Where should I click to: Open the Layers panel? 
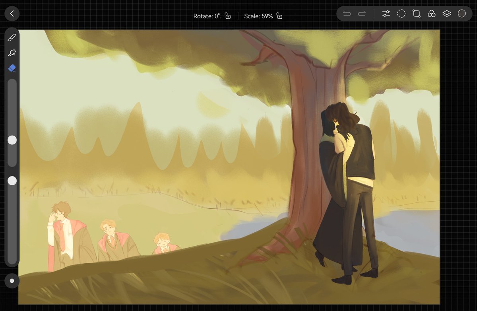(447, 14)
